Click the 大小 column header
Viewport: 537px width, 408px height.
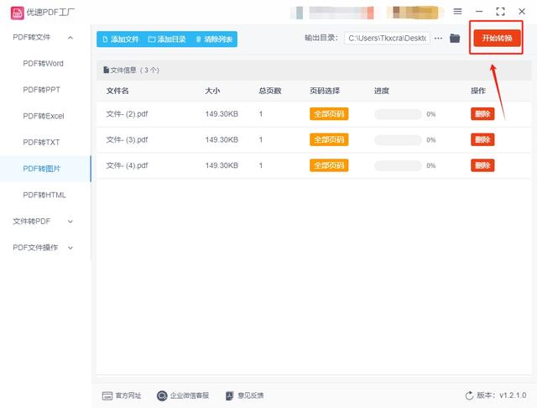(212, 91)
